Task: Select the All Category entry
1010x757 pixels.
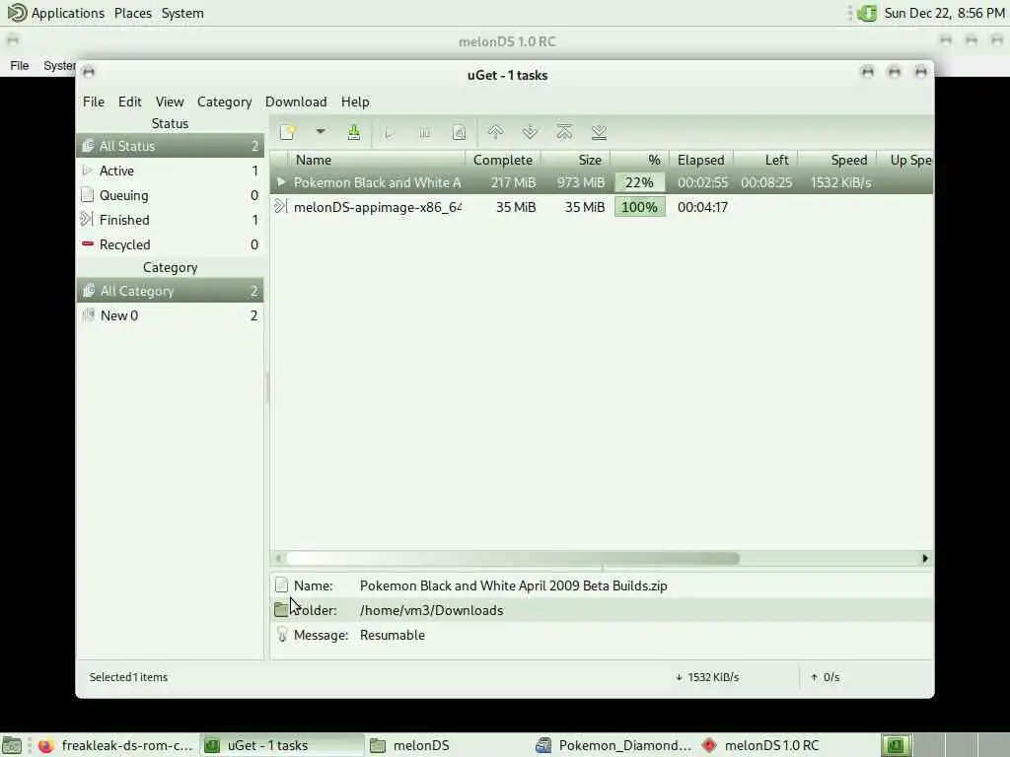Action: pos(170,291)
